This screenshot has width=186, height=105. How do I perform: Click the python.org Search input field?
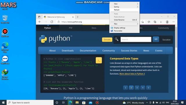[x=136, y=39]
